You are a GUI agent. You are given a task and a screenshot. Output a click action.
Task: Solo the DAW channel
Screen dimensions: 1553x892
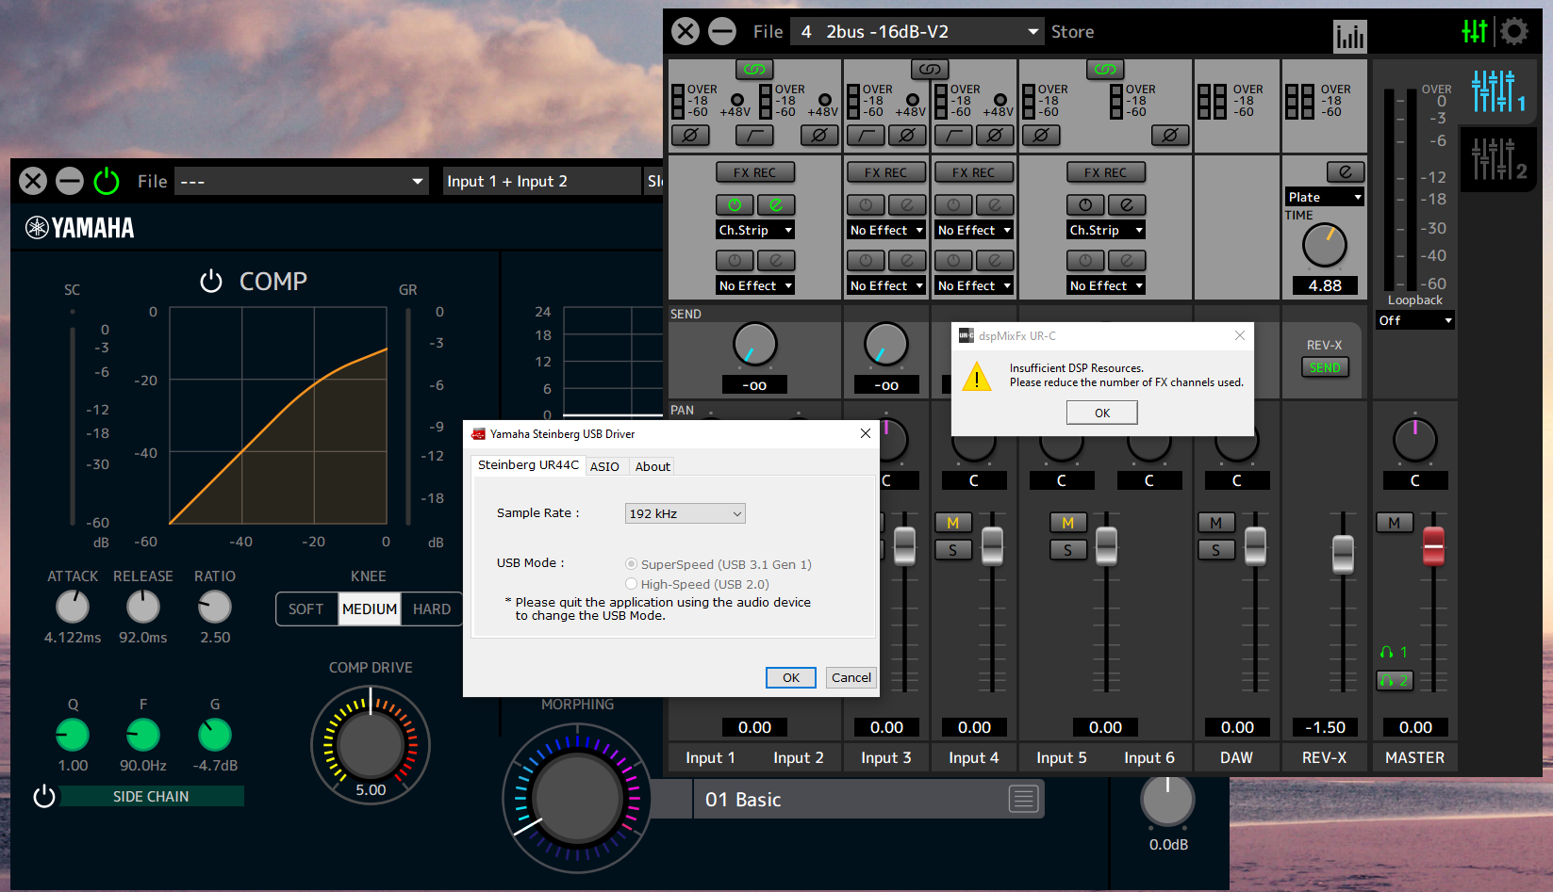[x=1216, y=550]
